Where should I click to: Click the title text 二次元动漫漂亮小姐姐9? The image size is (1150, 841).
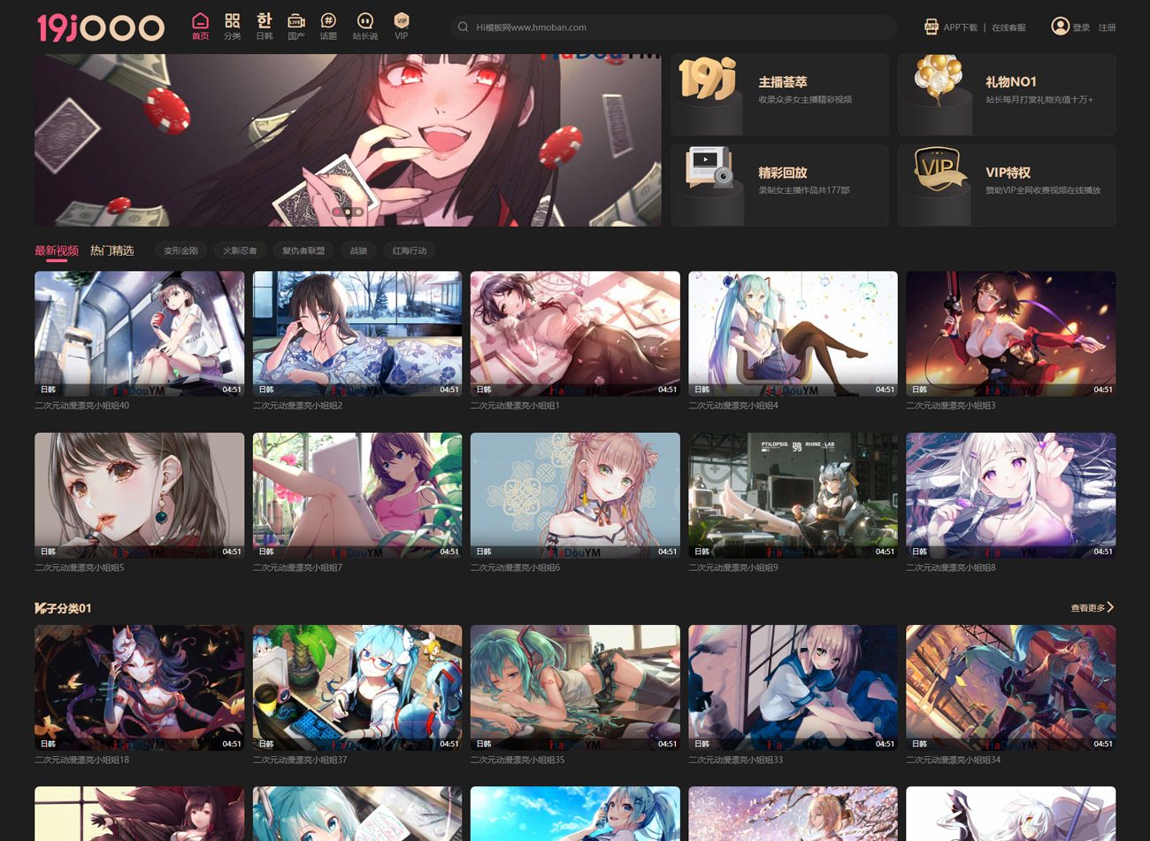733,567
